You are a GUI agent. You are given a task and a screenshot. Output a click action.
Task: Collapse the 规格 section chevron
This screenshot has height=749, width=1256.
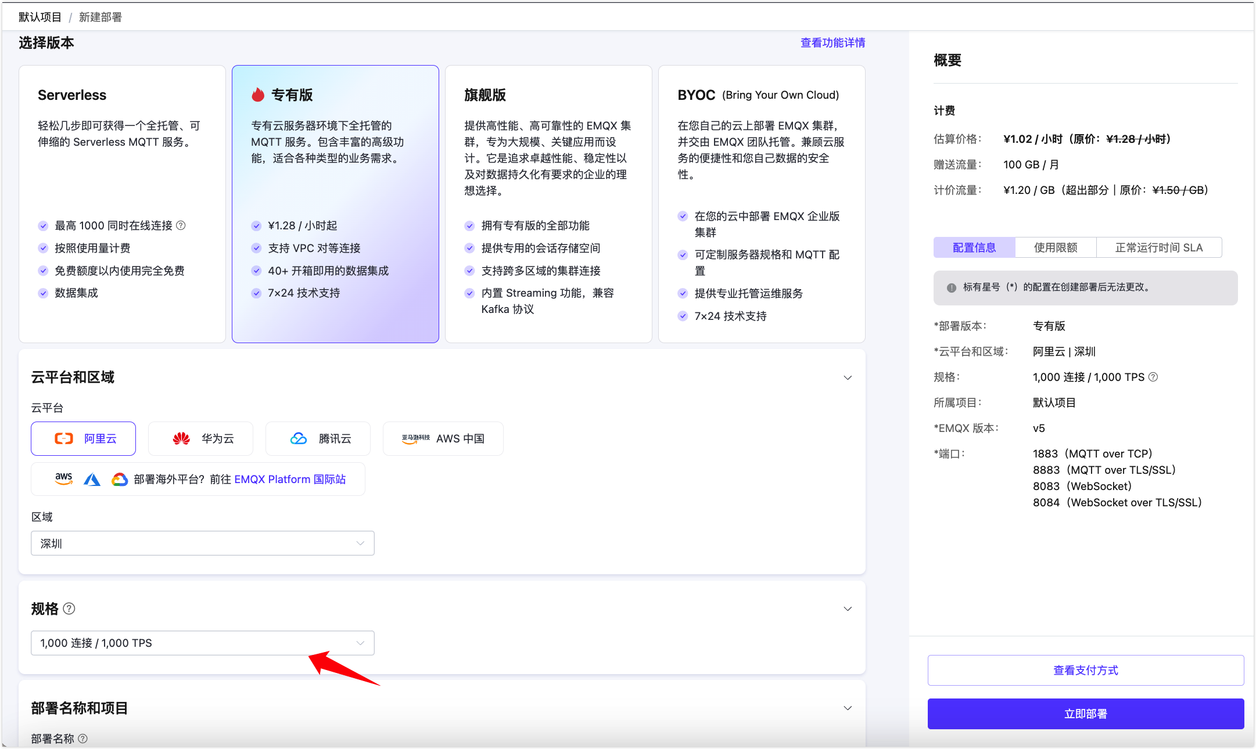pos(848,608)
